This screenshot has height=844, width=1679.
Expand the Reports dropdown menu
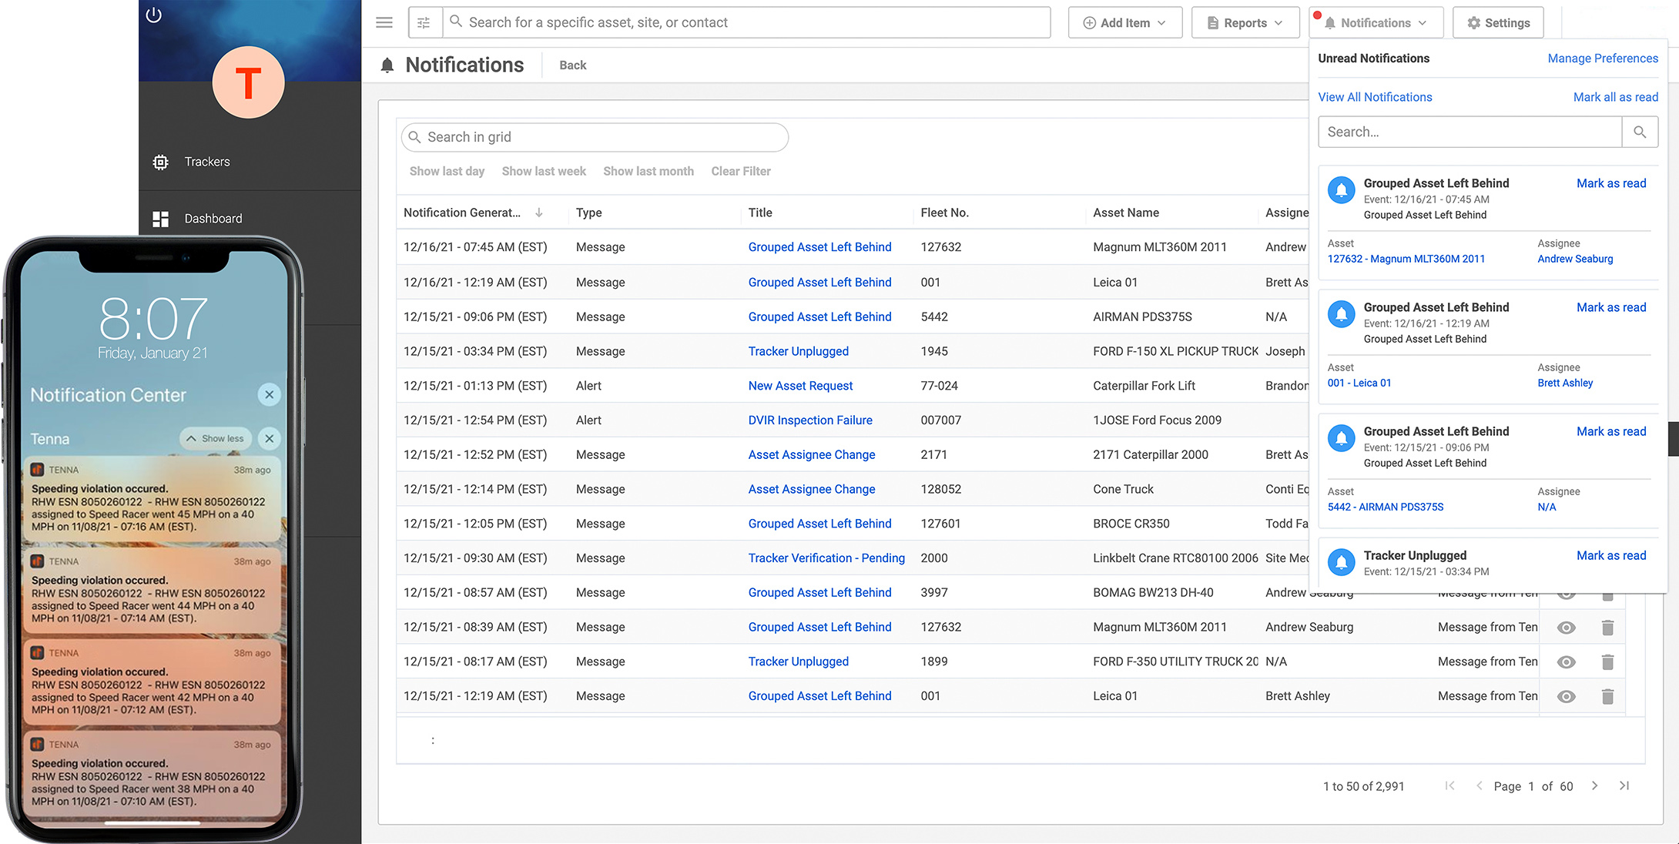click(1244, 21)
